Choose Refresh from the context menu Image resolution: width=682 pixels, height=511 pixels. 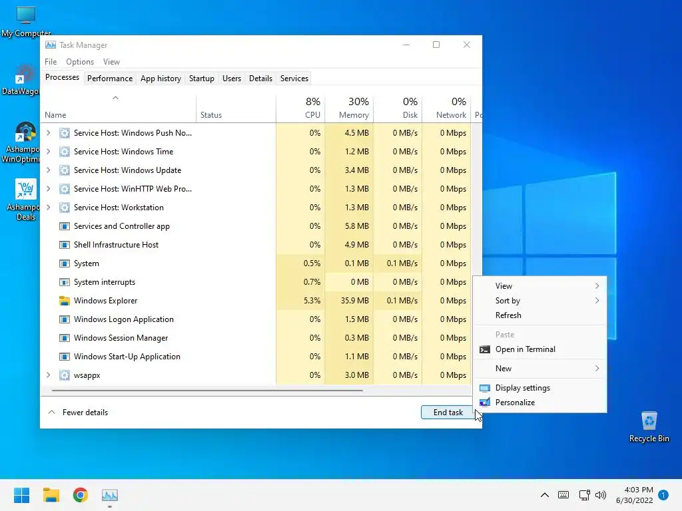pos(539,315)
